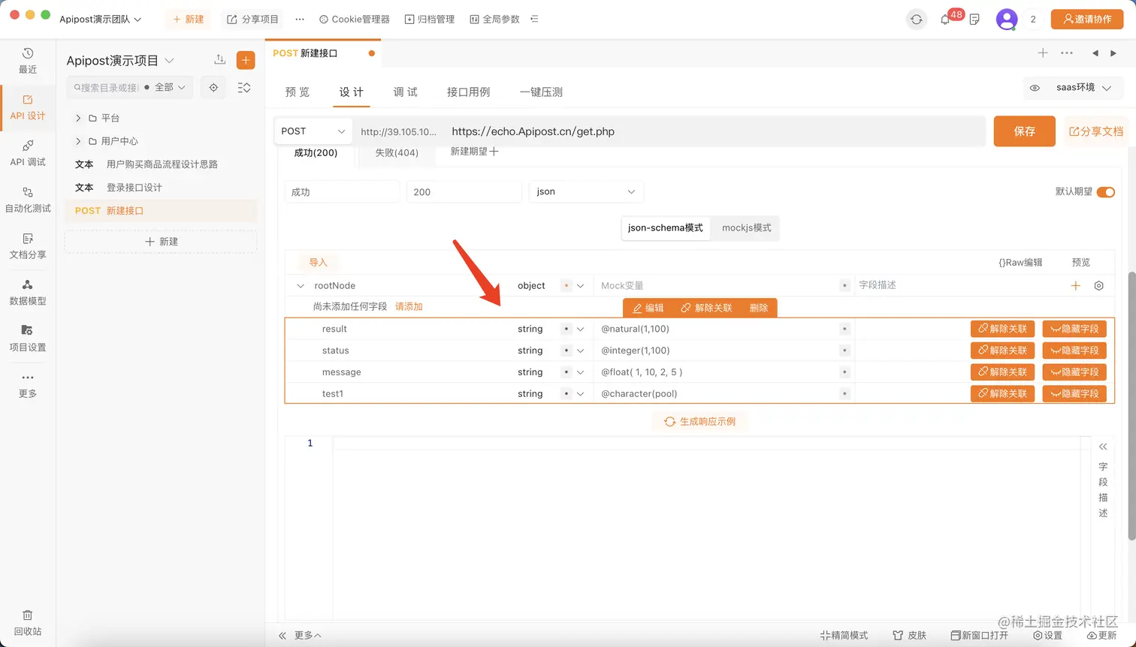Switch to mockjs模式 tab

(x=746, y=227)
